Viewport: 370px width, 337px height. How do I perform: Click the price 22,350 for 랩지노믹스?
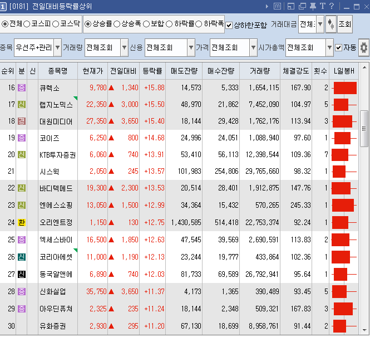click(x=96, y=104)
